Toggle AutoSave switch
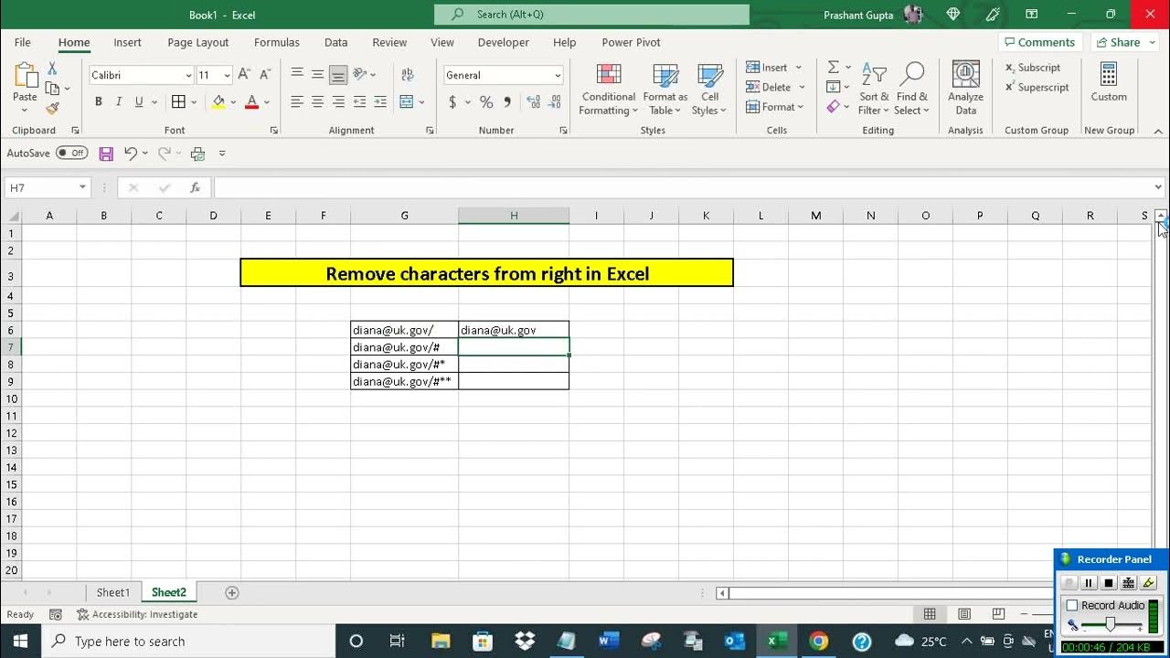 72,154
